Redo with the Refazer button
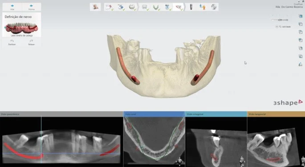This screenshot has width=305, height=167. click(x=31, y=42)
